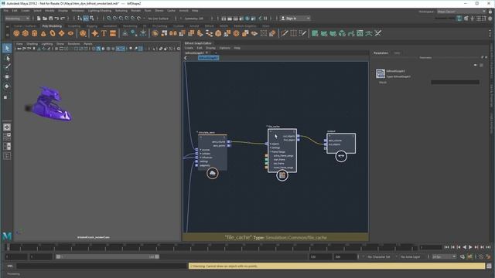
Task: Toggle snap to points in status line
Action: point(121,19)
